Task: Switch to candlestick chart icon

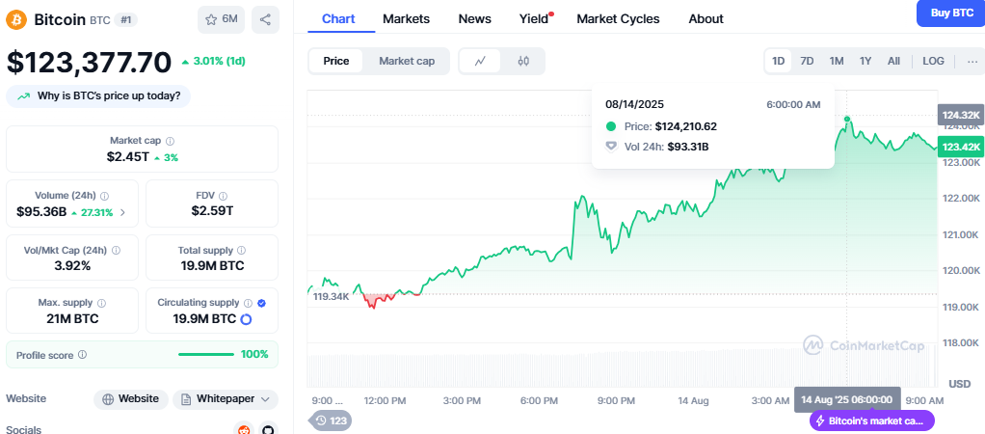Action: point(523,61)
